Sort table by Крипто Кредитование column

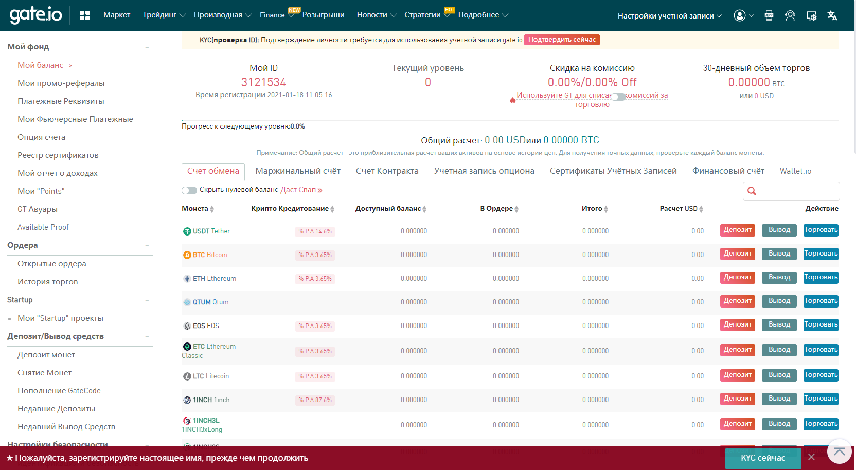[332, 209]
